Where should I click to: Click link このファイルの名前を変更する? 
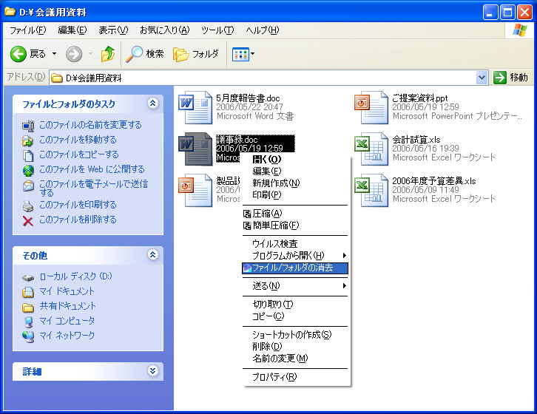[x=90, y=125]
